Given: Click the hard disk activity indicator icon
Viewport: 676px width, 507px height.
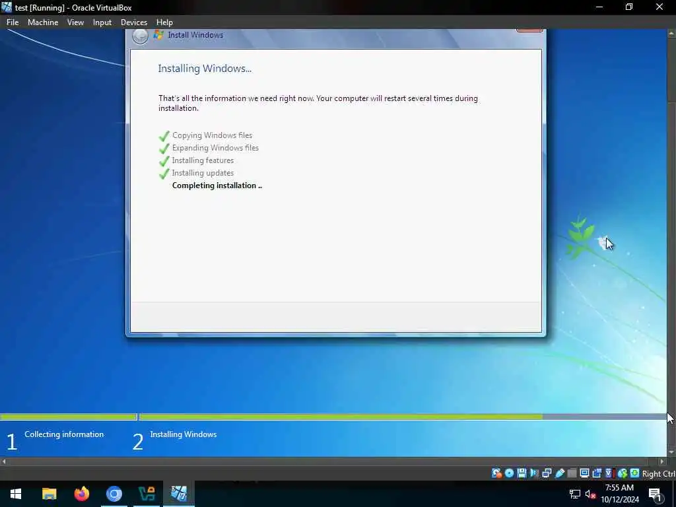Looking at the screenshot, I should (496, 473).
